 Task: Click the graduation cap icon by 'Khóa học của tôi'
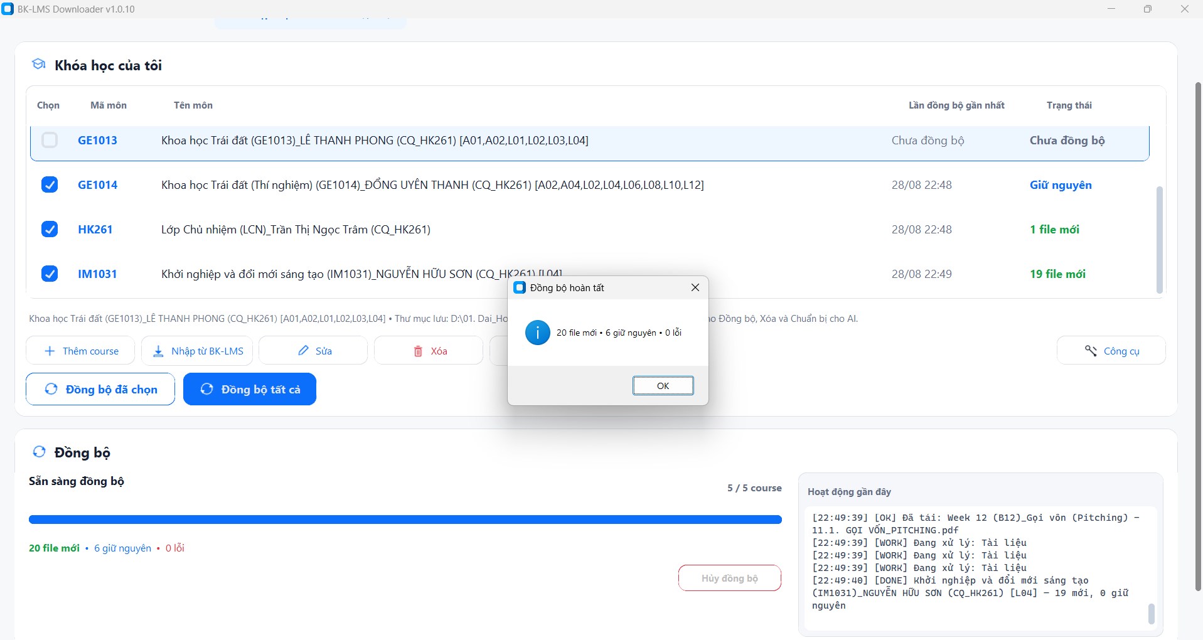point(38,64)
